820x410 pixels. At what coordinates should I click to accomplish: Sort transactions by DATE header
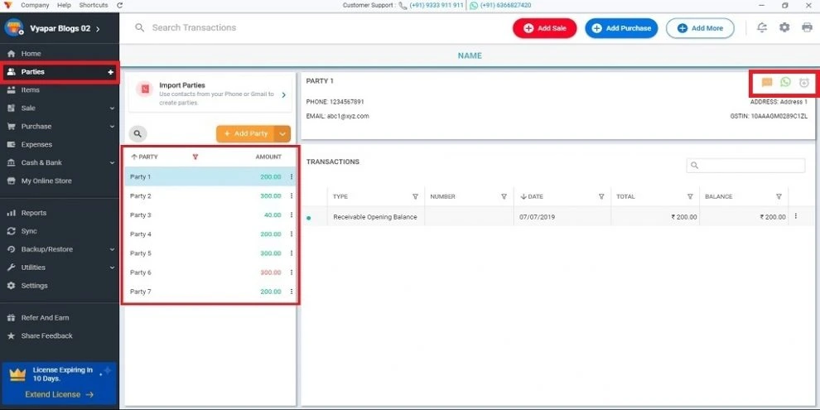click(531, 196)
